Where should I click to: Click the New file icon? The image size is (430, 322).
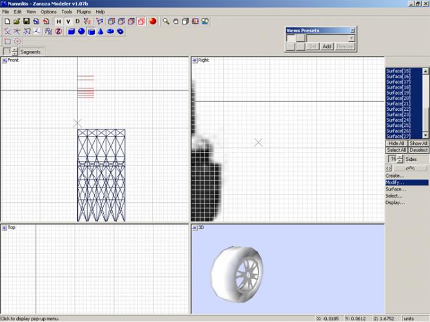(x=6, y=21)
